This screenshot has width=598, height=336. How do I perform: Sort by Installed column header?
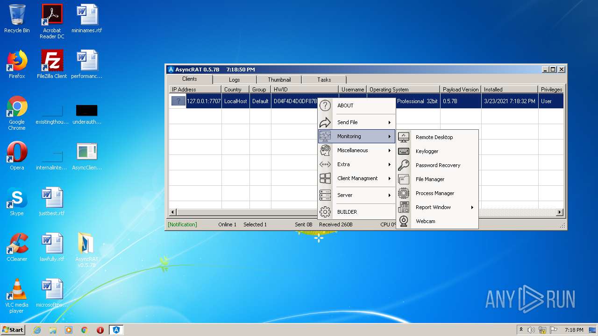click(509, 90)
